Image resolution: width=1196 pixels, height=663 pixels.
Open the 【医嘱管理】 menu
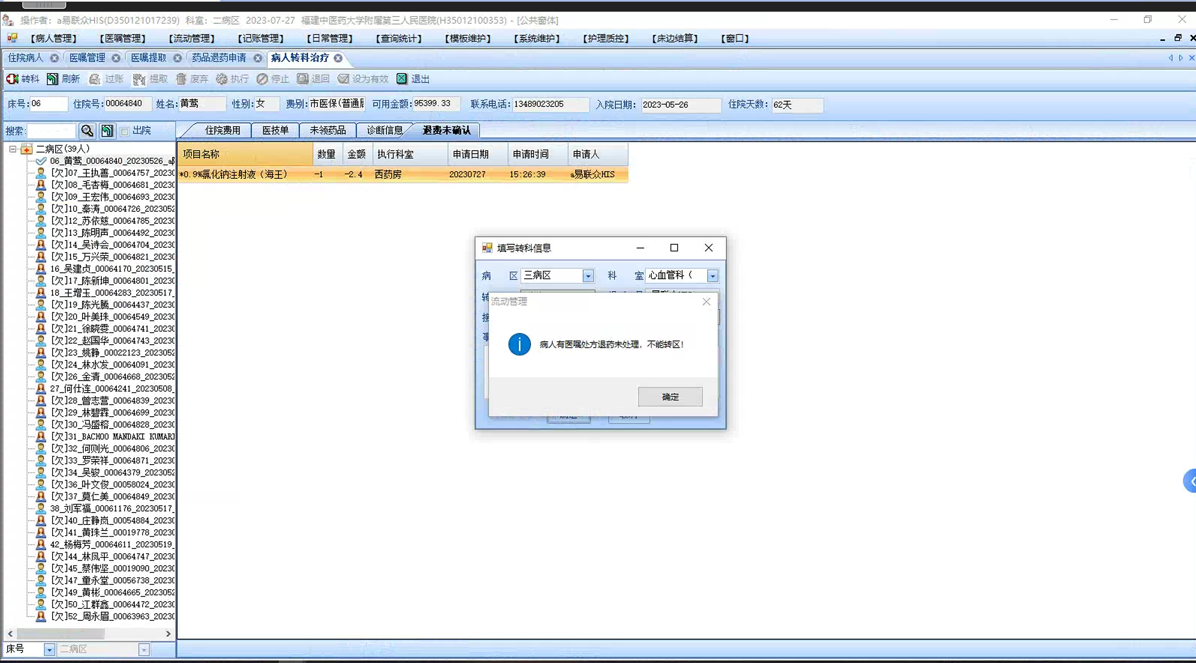click(123, 38)
